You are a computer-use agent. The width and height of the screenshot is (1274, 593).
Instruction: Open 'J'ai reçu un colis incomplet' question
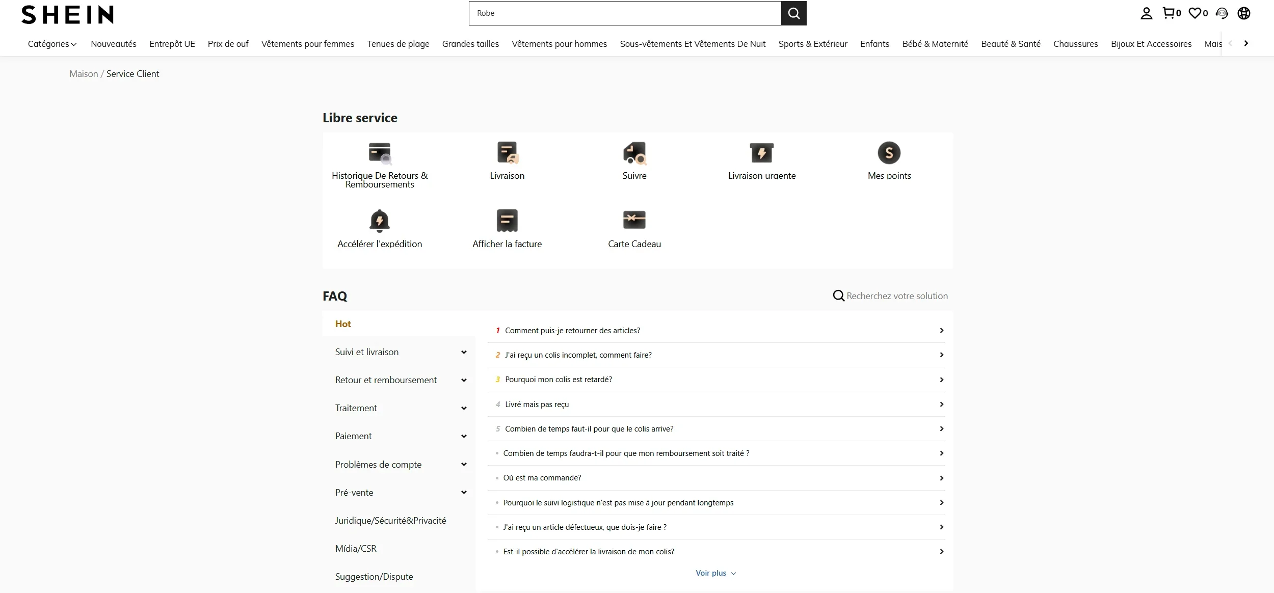coord(716,355)
